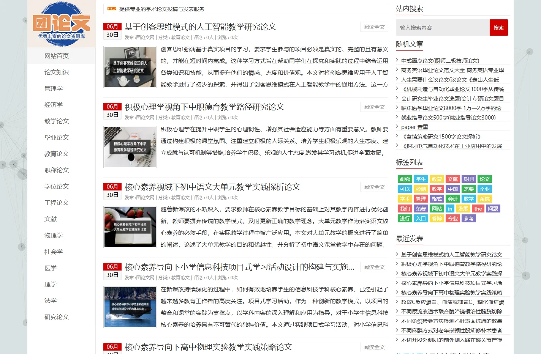
Task: Select the yellow 教育 tag
Action: [x=437, y=179]
